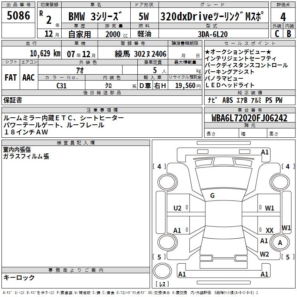Click the later-shipped item 保証書

tap(13, 100)
